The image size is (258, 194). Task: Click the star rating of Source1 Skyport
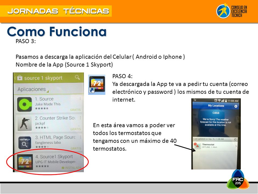pos(42,166)
